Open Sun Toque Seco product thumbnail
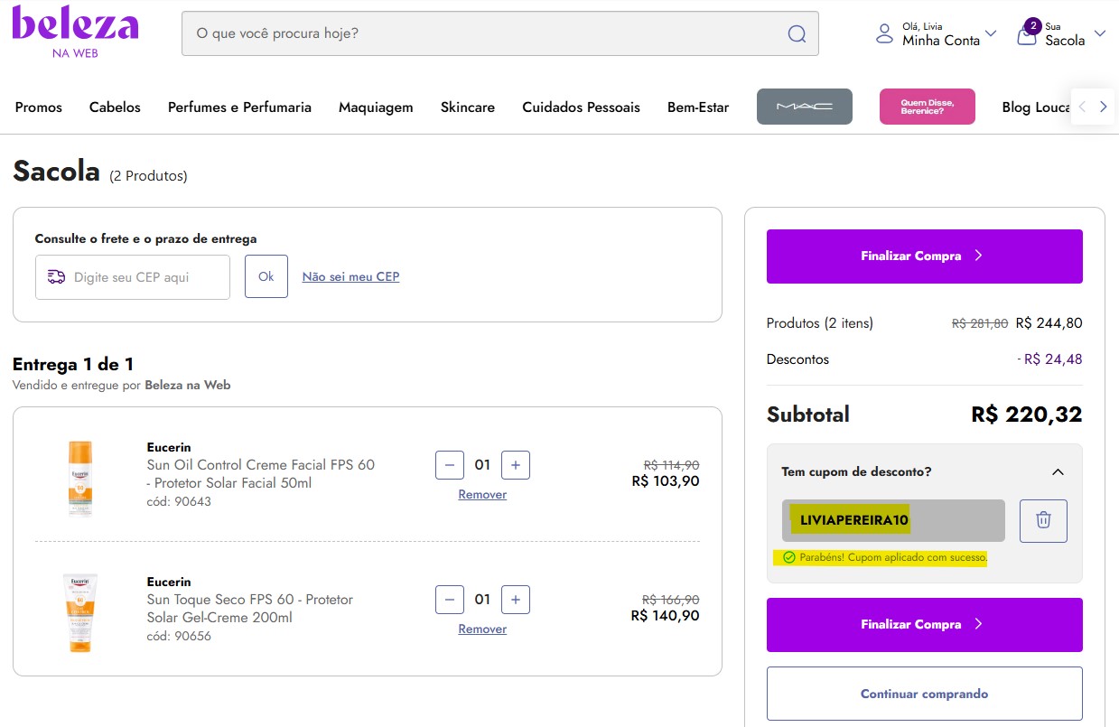Screen dimensions: 1119x727 point(80,612)
